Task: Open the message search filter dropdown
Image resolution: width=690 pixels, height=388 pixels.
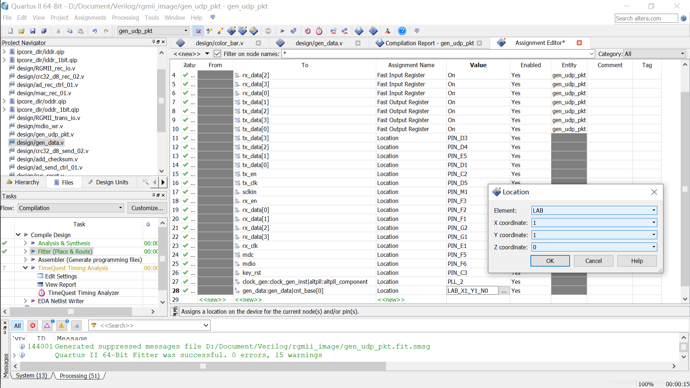Action: [206, 325]
